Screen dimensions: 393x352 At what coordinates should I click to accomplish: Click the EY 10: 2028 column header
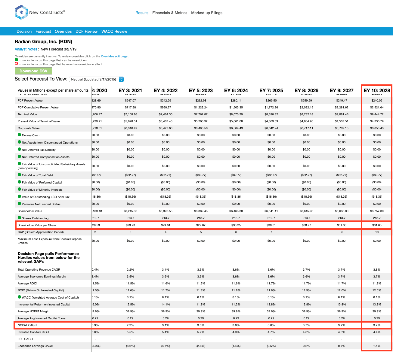(x=377, y=90)
